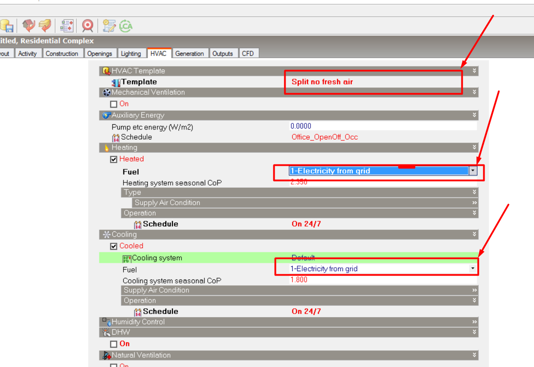Click the Heating Schedule calendar icon
This screenshot has height=367, width=534.
(138, 224)
